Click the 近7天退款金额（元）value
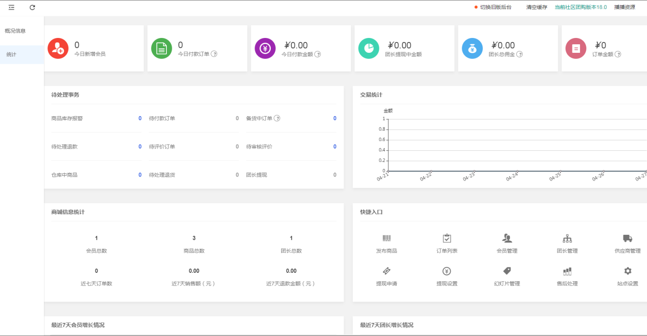Screen dimensions: 647x336 291,271
